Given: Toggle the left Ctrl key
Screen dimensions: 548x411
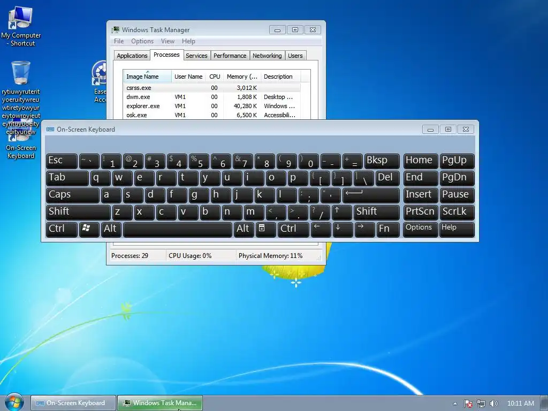Looking at the screenshot, I should click(62, 230).
